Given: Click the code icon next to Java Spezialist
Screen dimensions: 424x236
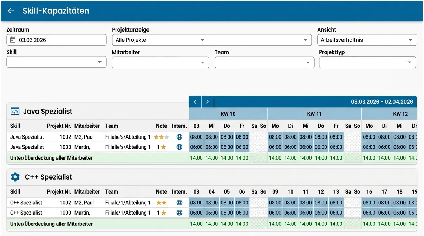Looking at the screenshot, I should (x=14, y=111).
